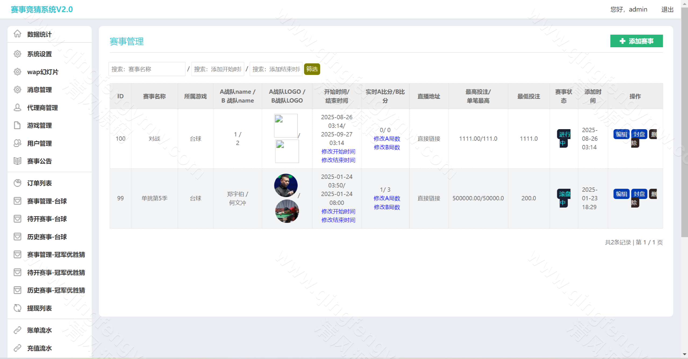This screenshot has height=359, width=688.
Task: Click 编辑 for match ID 100
Action: (621, 134)
